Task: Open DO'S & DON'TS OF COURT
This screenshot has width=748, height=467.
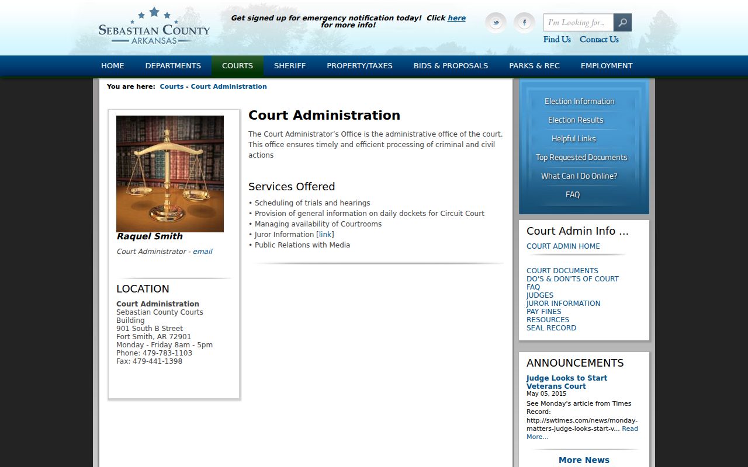Action: (573, 279)
